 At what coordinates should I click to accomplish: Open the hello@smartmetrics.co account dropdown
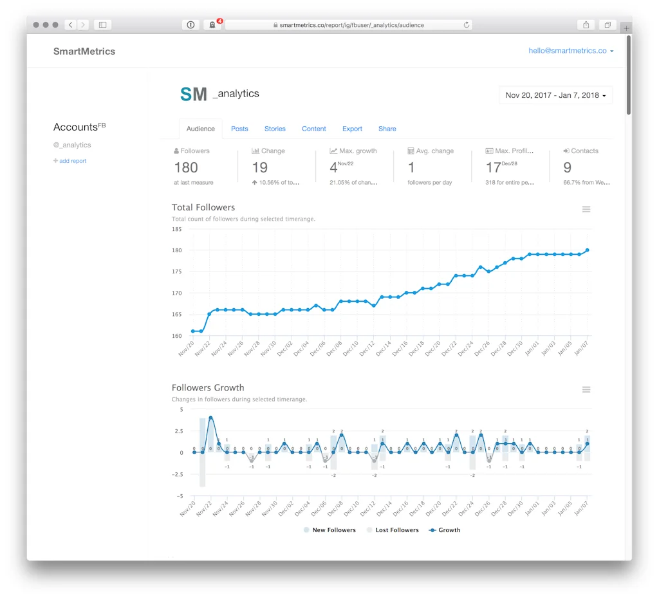570,51
